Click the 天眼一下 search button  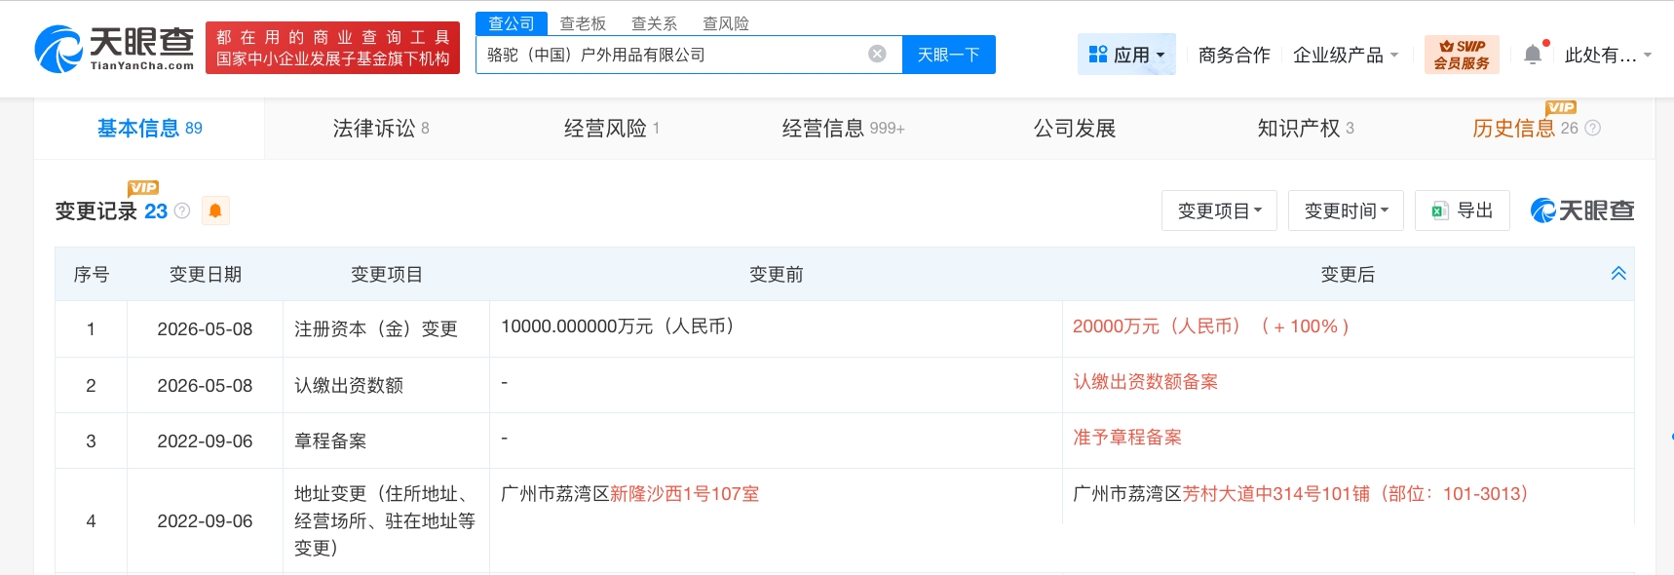pyautogui.click(x=949, y=55)
